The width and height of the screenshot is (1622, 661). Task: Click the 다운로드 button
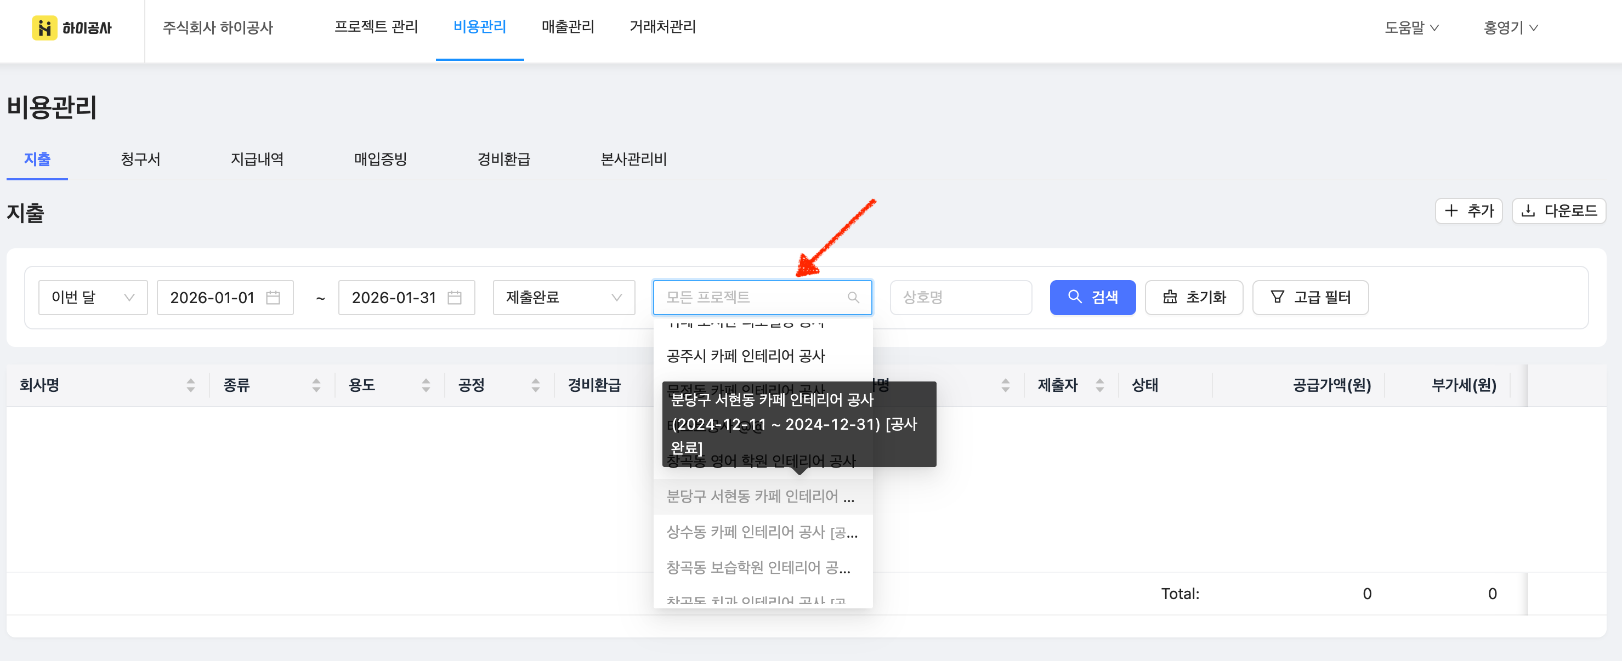[x=1558, y=211]
